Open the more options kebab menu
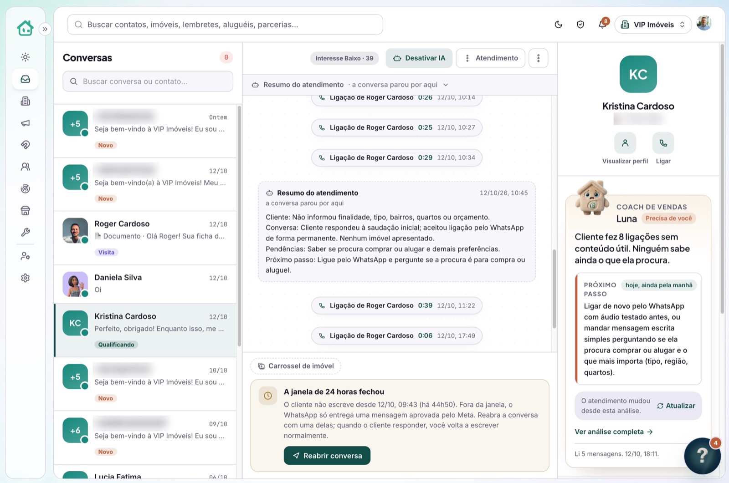Screen dimensions: 729x483 [539, 58]
